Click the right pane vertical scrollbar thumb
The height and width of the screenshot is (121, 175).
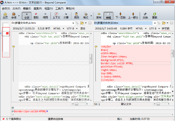coord(173,54)
